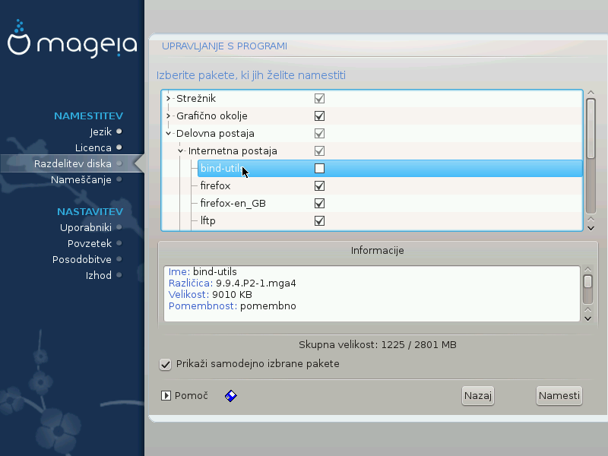Collapse the Delovna postaja tree node
Image resolution: width=608 pixels, height=456 pixels.
pyautogui.click(x=168, y=134)
